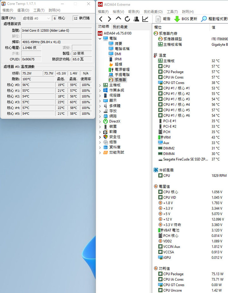228x293 pixels.
Task: Click the BIOS 更新 toolbar button
Action: (186, 19)
